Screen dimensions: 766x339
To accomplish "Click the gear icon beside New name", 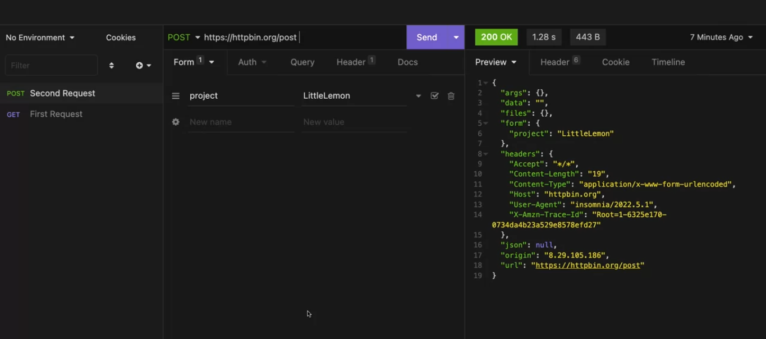I will coord(176,122).
